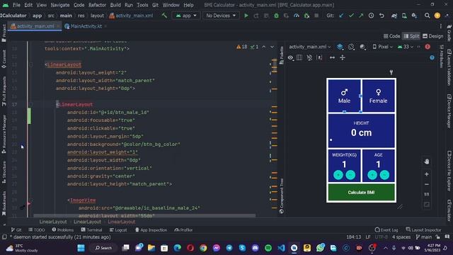Switch editor to Design view mode
This screenshot has width=453, height=255.
[432, 36]
